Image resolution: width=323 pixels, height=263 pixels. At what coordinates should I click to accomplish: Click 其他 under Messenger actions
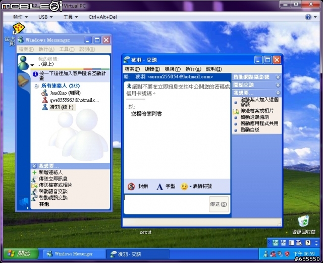44,204
